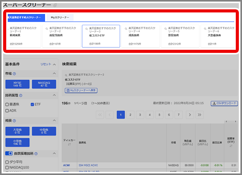The height and width of the screenshot is (175, 242).
Task: Jump to the last results page arrow
Action: tap(200, 115)
